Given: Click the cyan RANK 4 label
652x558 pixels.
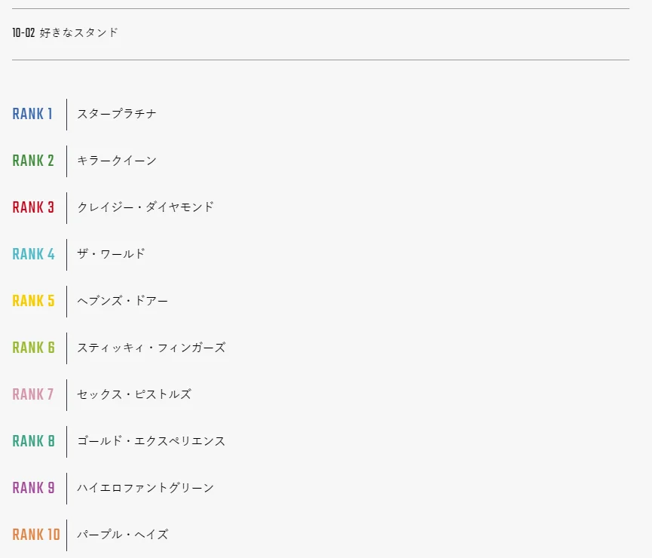Looking at the screenshot, I should coord(34,254).
